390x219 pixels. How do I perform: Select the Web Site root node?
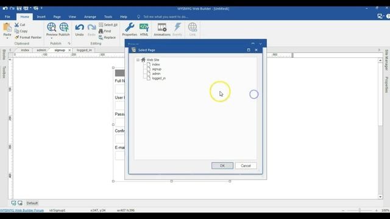click(153, 60)
